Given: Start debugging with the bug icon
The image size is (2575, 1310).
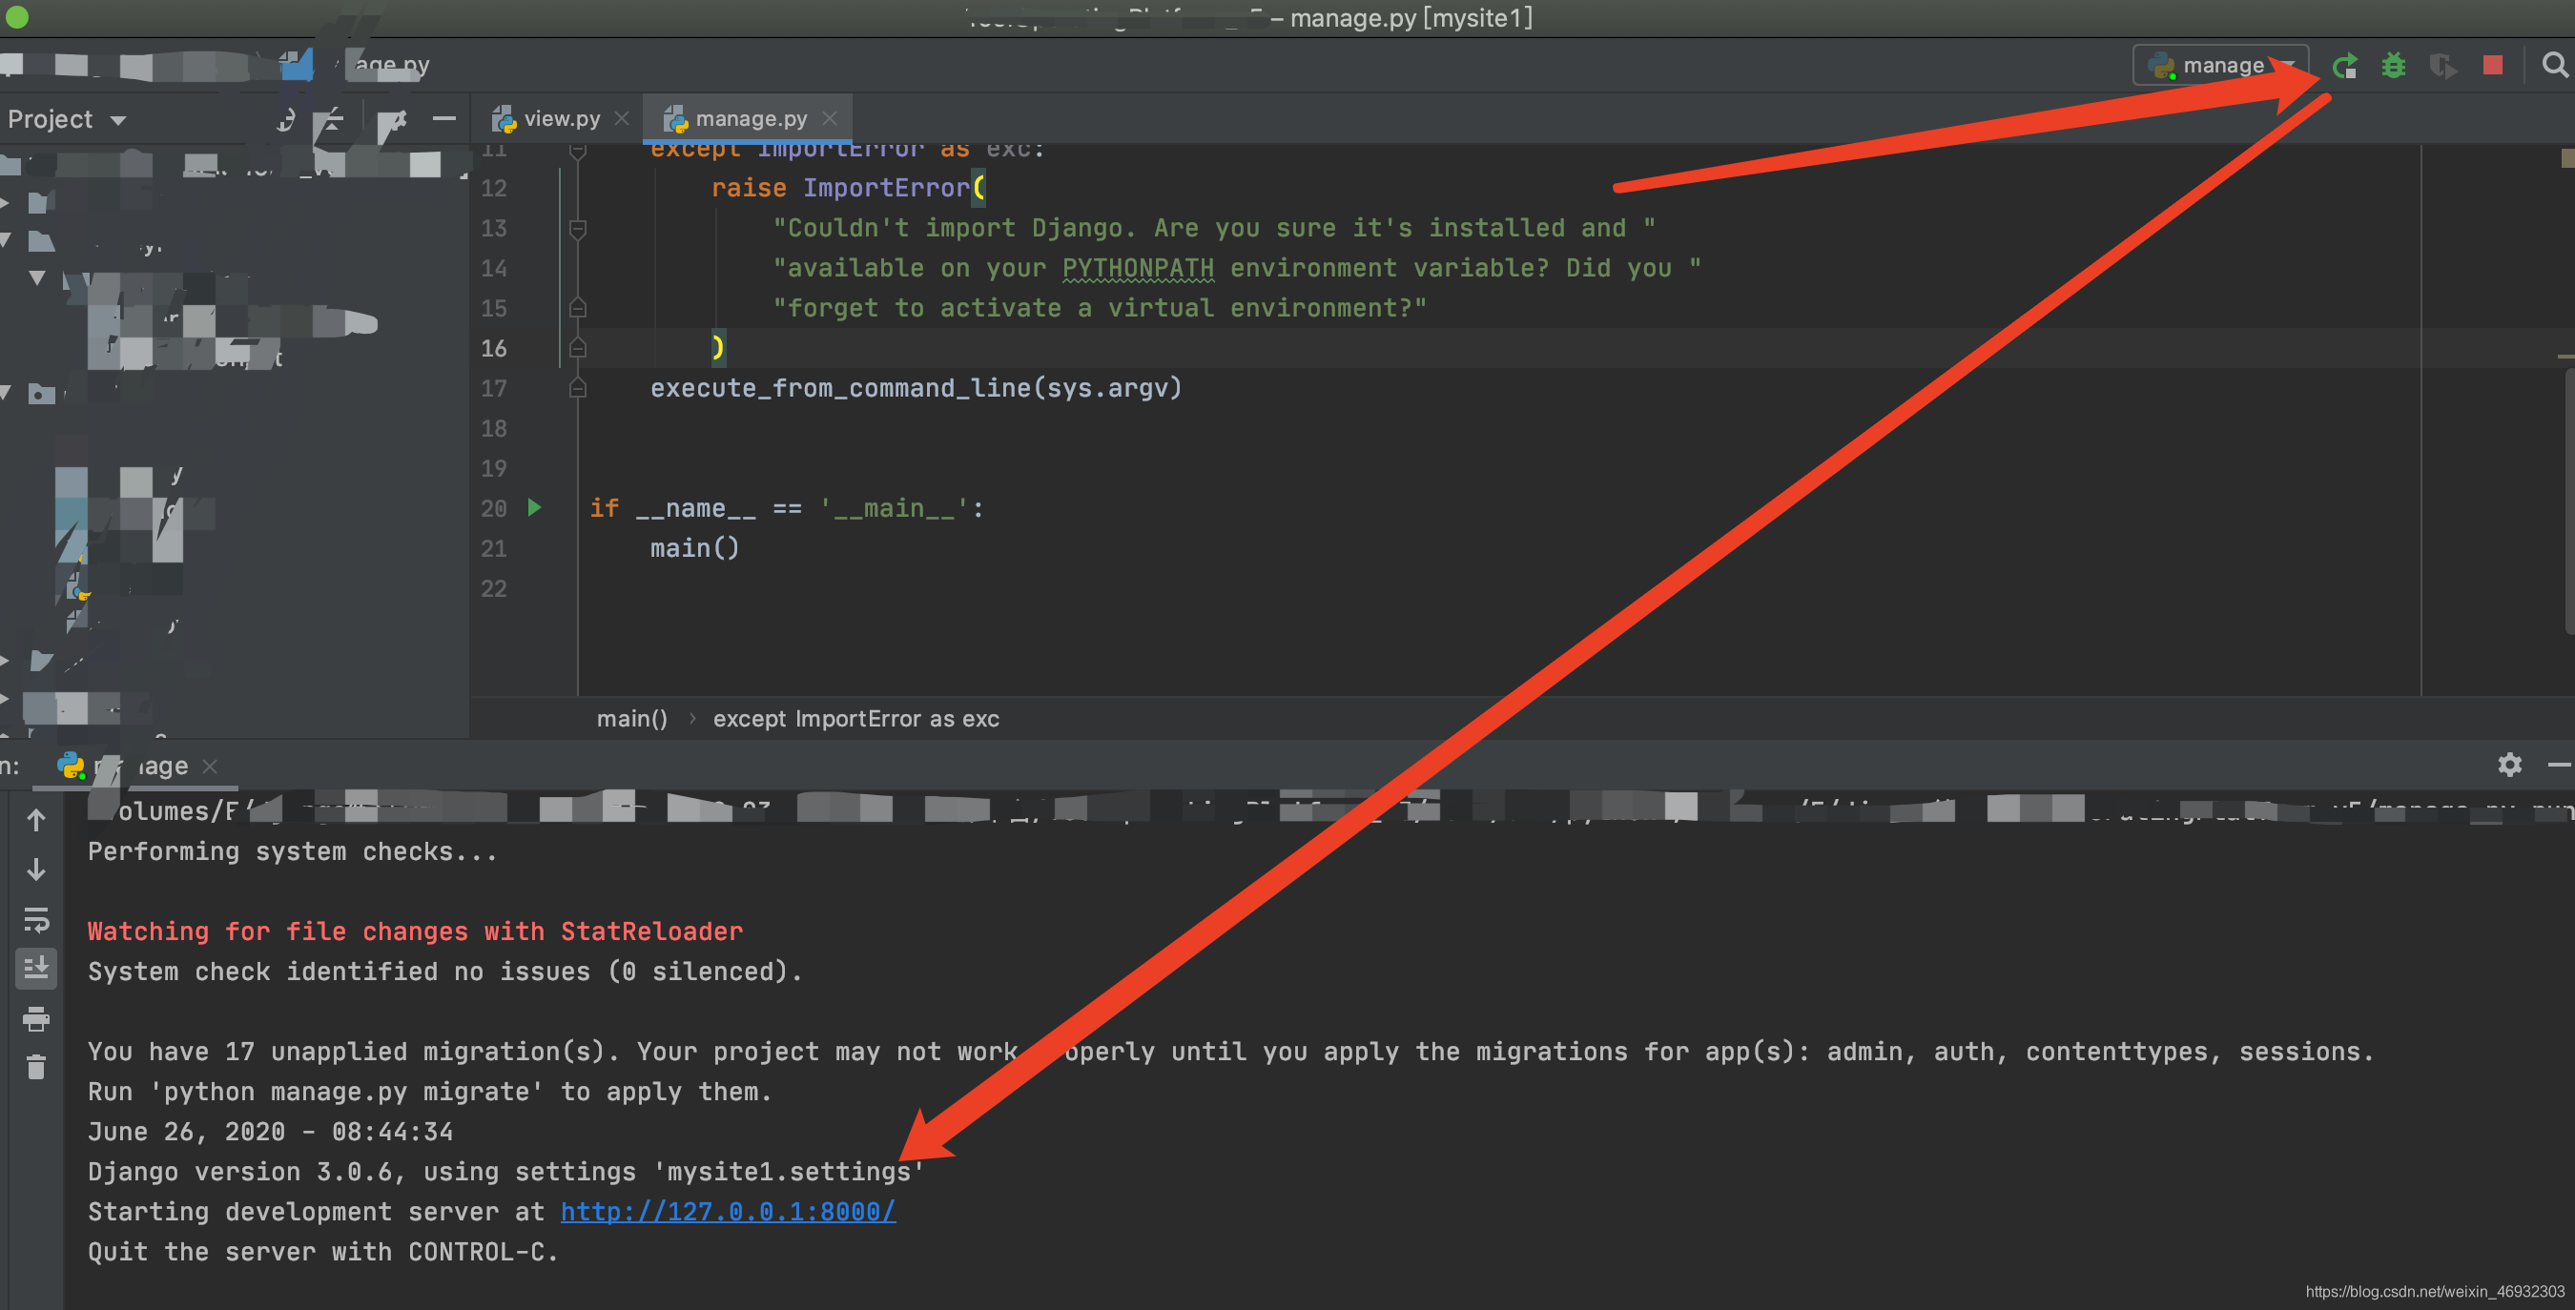Looking at the screenshot, I should coord(2393,66).
